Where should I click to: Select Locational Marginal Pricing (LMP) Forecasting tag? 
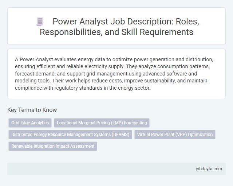click(x=102, y=123)
